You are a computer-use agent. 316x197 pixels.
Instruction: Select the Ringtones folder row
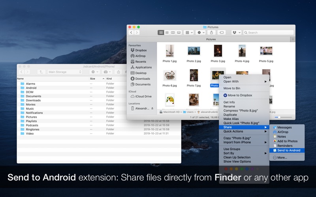99,130
